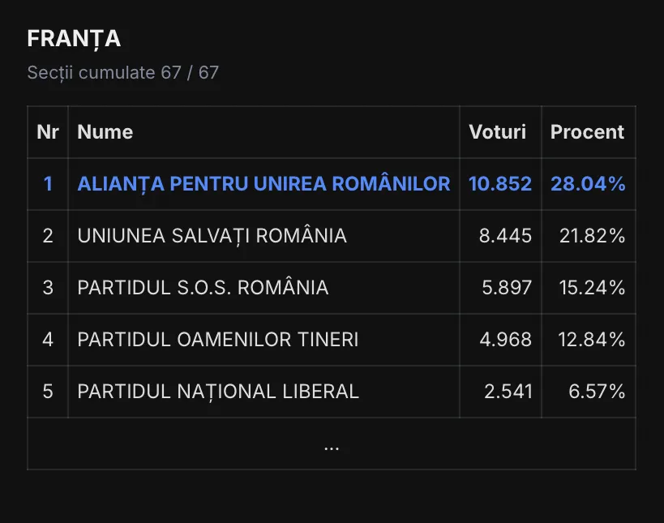The width and height of the screenshot is (664, 523).
Task: Click the 8.445 votes cell
Action: click(x=507, y=236)
